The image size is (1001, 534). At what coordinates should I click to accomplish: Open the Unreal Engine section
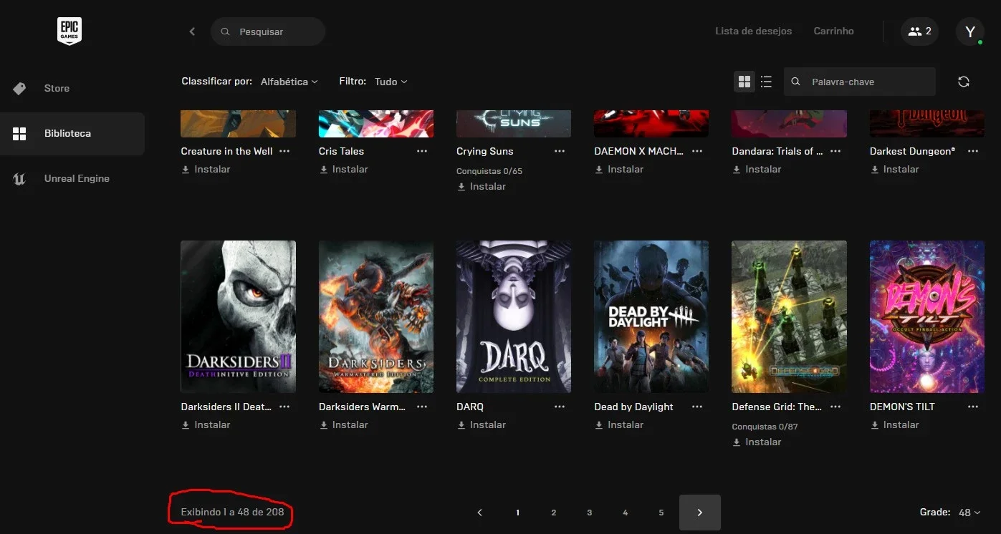[x=72, y=179]
